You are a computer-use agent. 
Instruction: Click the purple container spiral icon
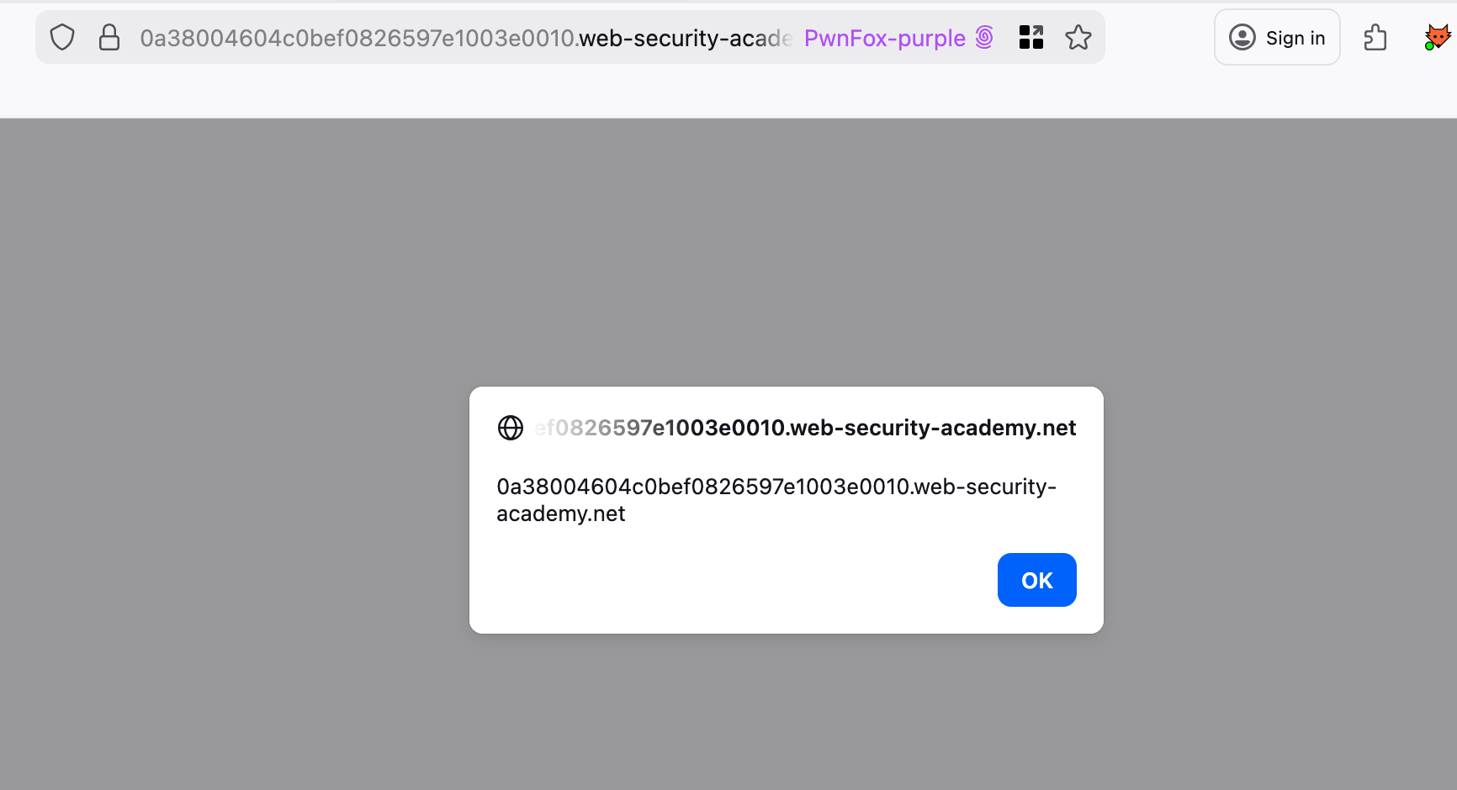pyautogui.click(x=984, y=38)
